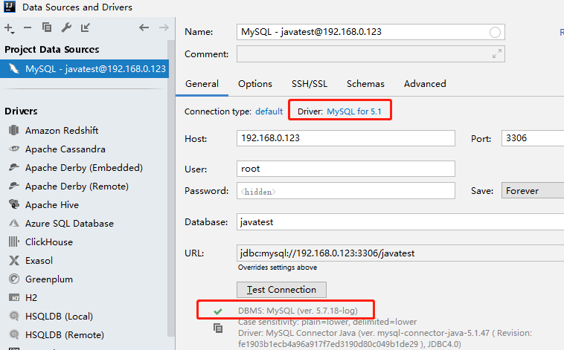Select Apache Derby (Embedded) driver
This screenshot has width=564, height=350.
tap(84, 168)
